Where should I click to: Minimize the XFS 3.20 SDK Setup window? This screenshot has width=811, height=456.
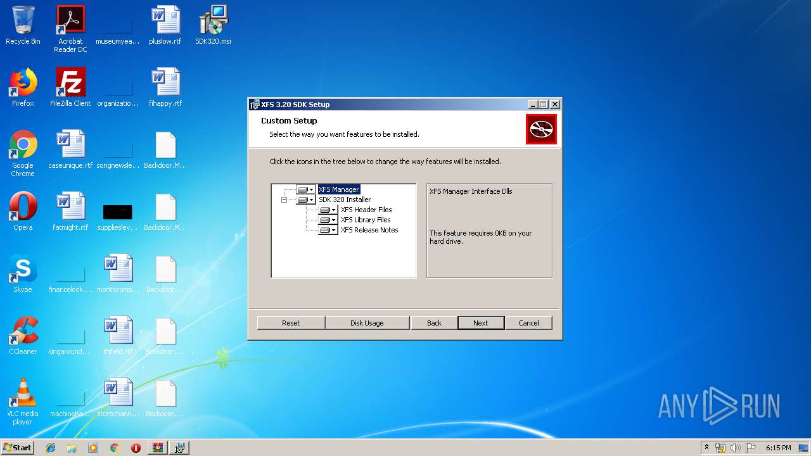533,104
